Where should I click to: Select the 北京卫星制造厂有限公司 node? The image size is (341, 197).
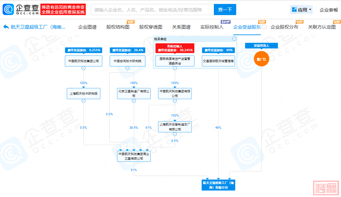pyautogui.click(x=134, y=94)
